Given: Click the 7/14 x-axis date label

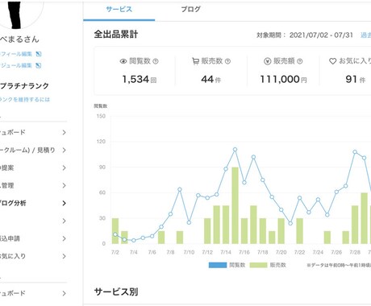Looking at the screenshot, I should click(x=226, y=252).
